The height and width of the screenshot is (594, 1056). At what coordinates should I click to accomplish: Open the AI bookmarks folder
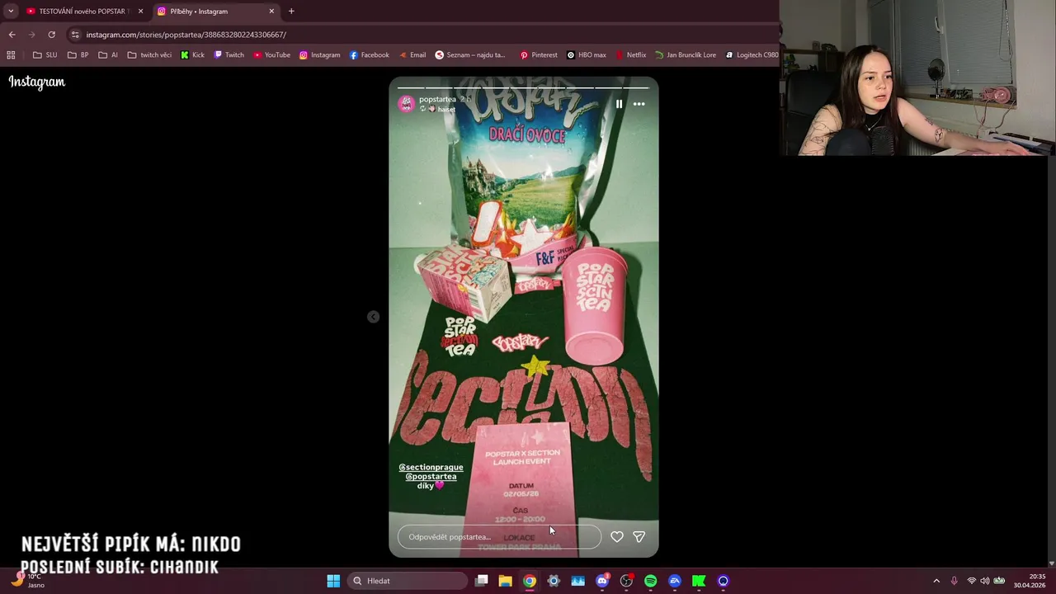click(108, 55)
